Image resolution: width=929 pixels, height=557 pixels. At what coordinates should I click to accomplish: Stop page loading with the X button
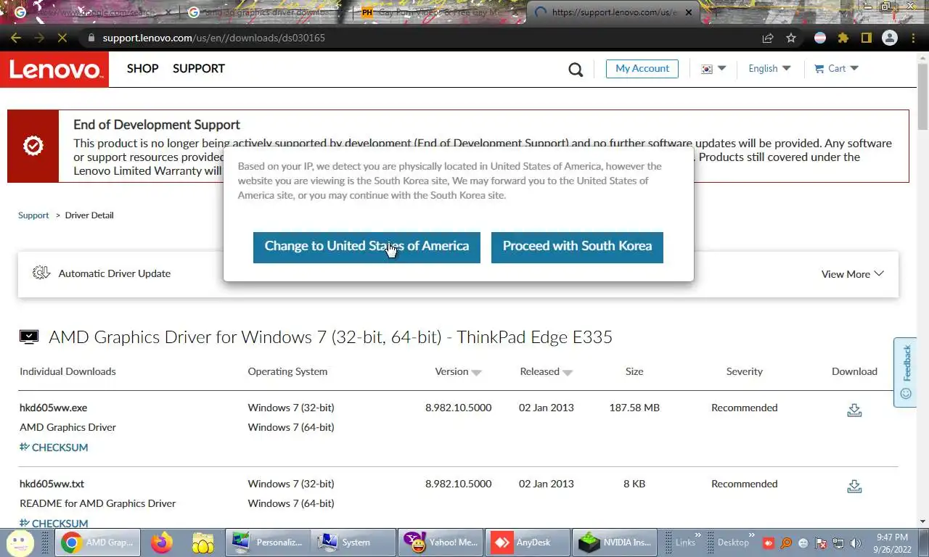[x=62, y=38]
